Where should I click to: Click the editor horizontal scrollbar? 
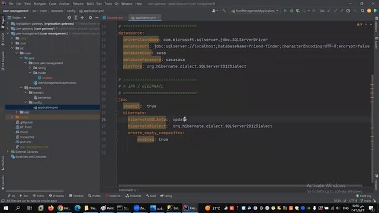[x=240, y=186]
